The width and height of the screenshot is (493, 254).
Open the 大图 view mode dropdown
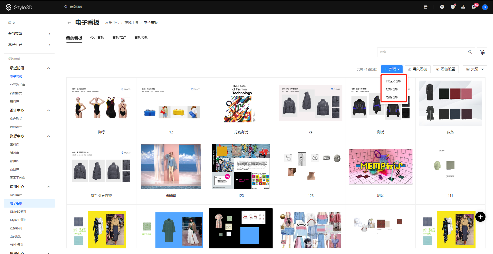click(475, 69)
